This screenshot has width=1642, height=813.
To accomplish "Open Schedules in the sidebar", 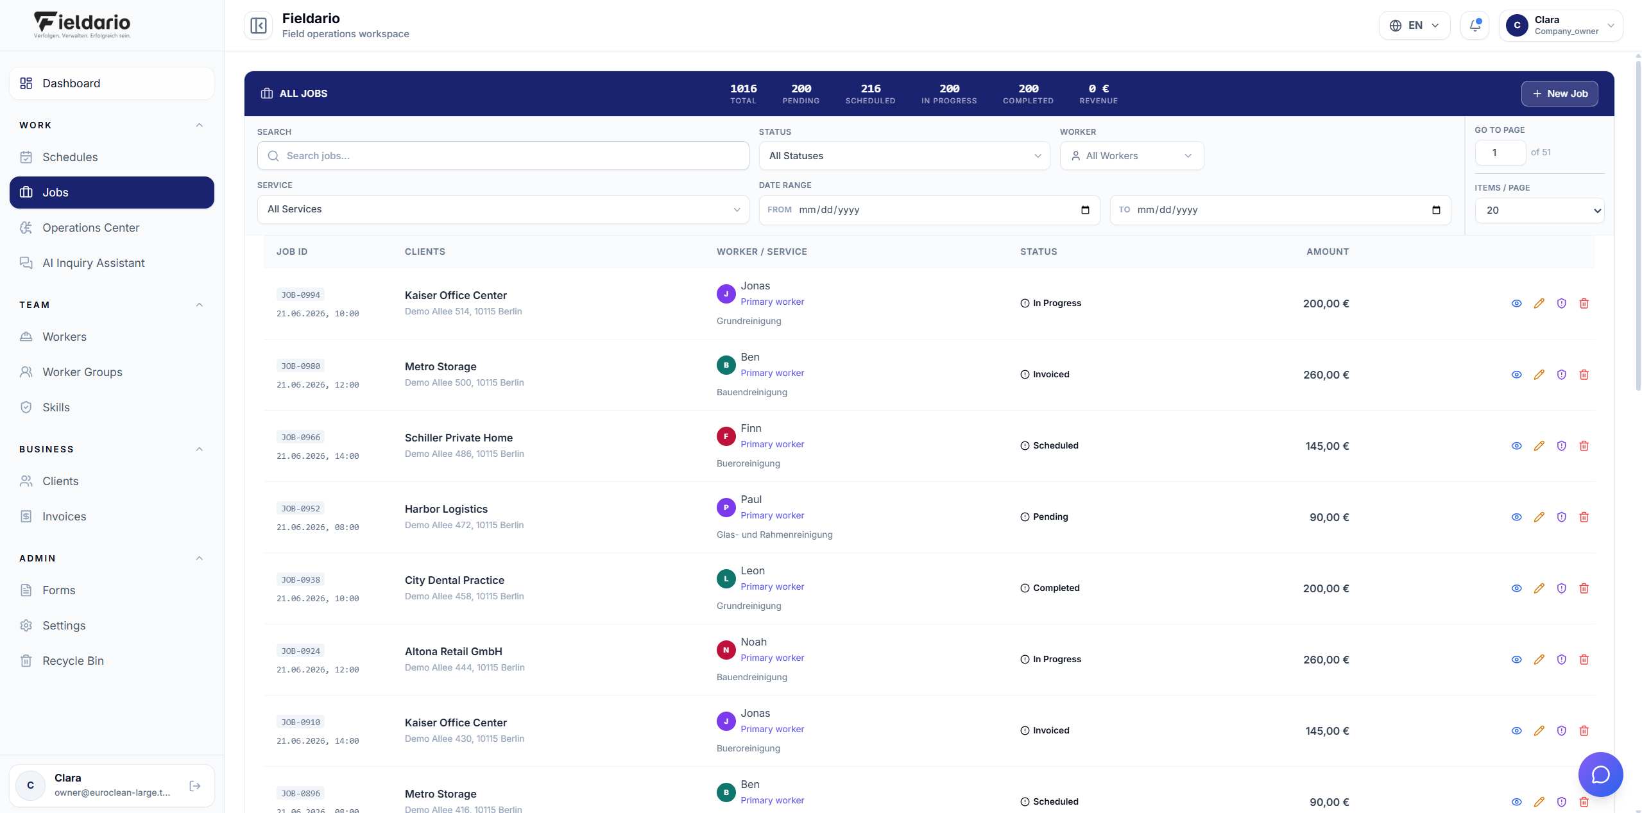I will point(112,157).
